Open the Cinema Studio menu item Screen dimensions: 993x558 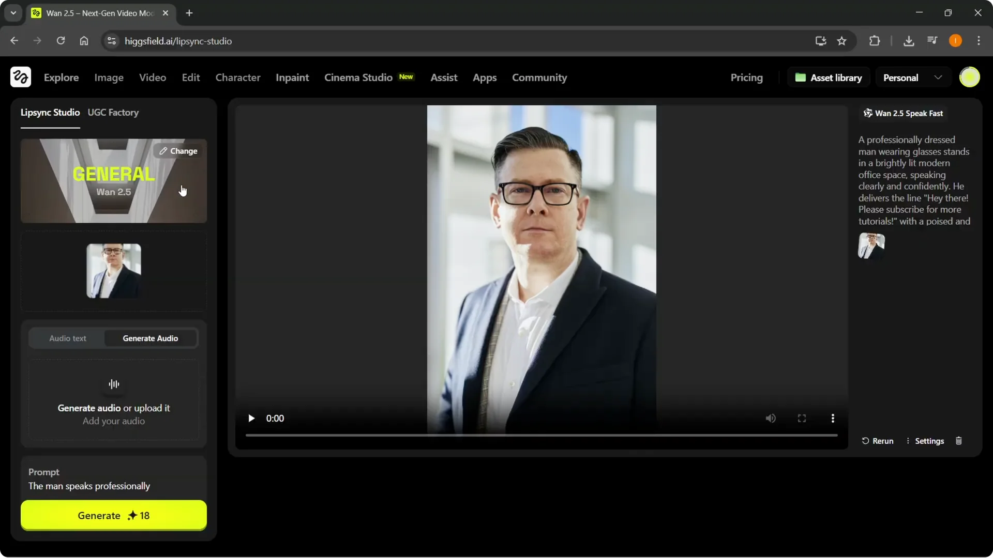(x=358, y=78)
